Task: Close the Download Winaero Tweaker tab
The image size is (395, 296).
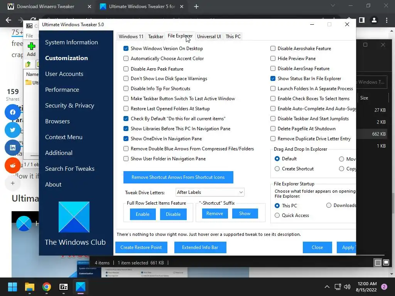Action: click(89, 7)
